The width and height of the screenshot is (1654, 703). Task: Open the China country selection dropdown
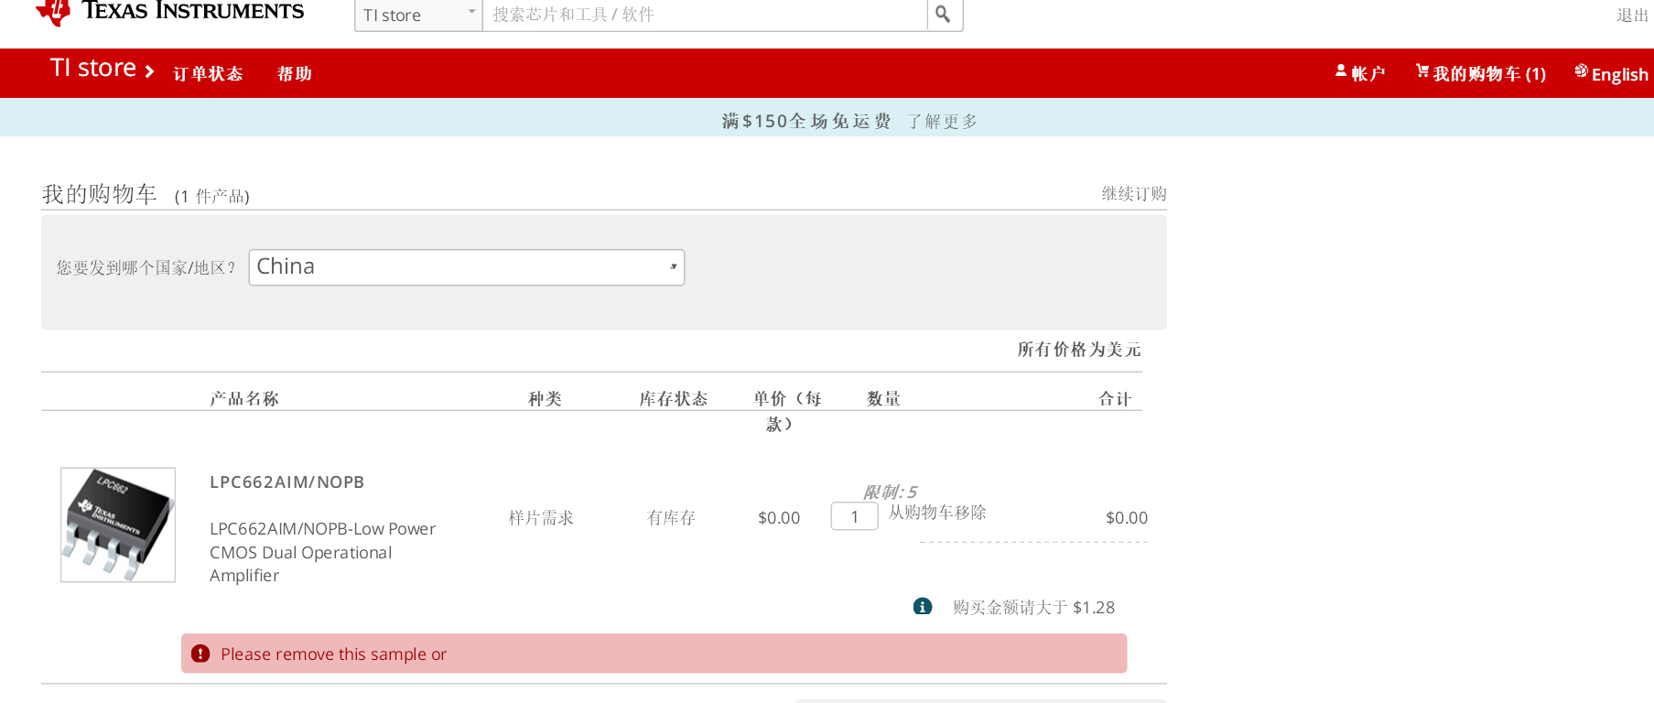[x=467, y=267]
